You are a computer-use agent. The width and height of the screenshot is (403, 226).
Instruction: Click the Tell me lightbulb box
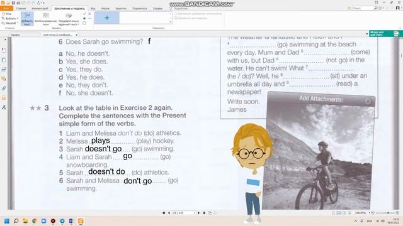[178, 8]
